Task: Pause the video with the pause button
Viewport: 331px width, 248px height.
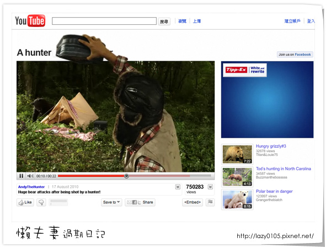Action: (x=21, y=176)
